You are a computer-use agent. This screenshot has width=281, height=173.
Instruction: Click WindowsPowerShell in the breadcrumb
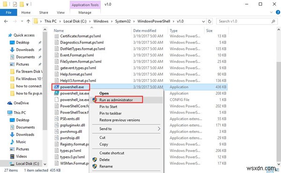point(154,22)
